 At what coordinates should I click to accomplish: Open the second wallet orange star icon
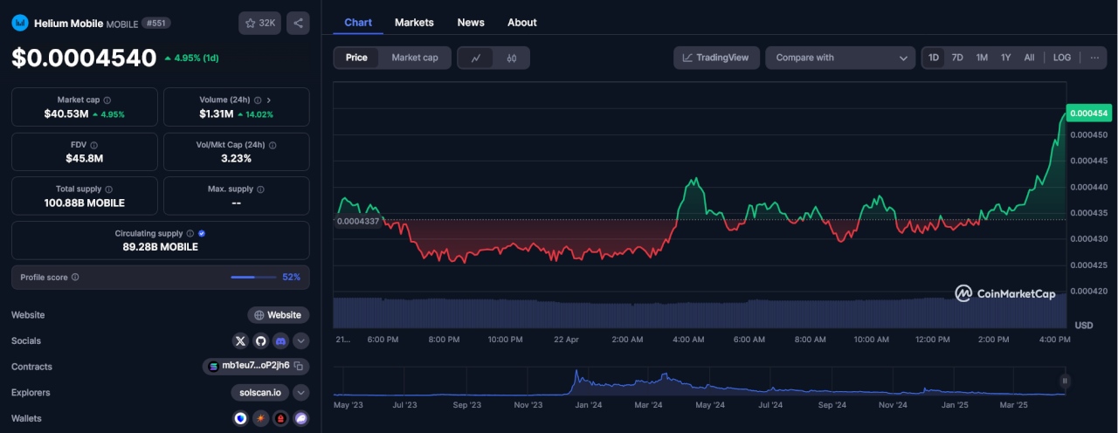(x=260, y=419)
